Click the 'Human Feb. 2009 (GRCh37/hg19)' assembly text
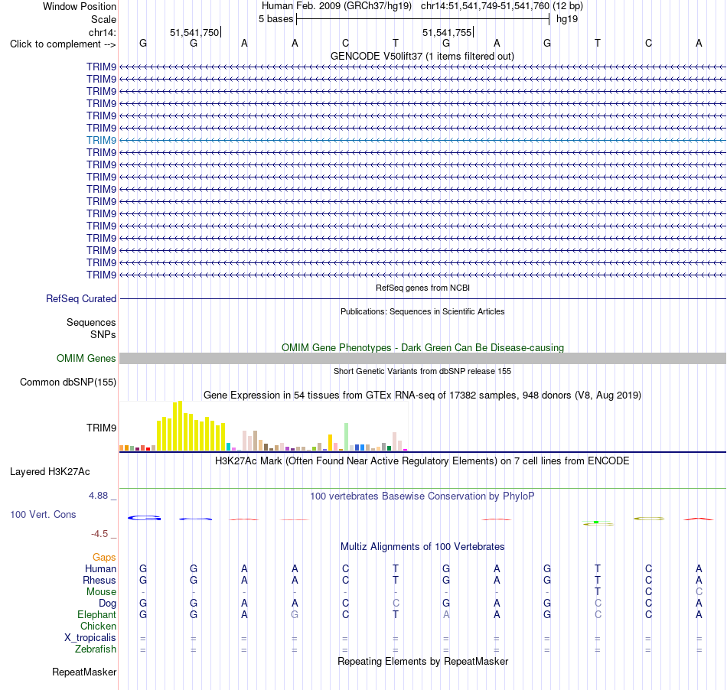Image resolution: width=727 pixels, height=690 pixels. click(x=337, y=6)
